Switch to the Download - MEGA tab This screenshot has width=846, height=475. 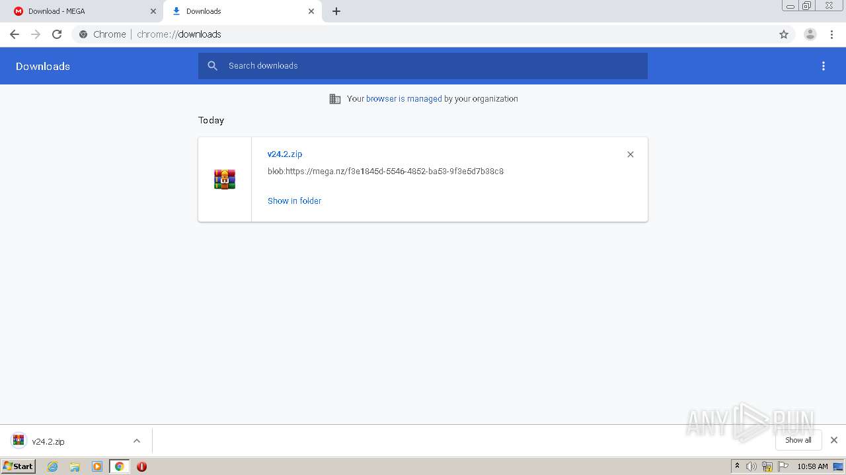(83, 11)
